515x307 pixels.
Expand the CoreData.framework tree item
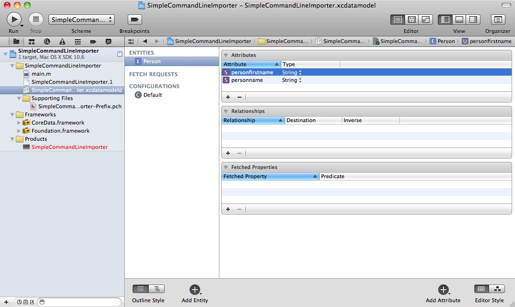[19, 123]
